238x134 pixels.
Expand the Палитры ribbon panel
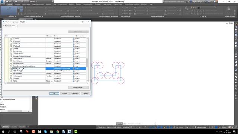(x=12, y=16)
